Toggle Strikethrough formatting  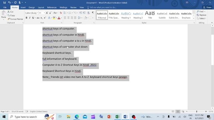click(x=38, y=18)
